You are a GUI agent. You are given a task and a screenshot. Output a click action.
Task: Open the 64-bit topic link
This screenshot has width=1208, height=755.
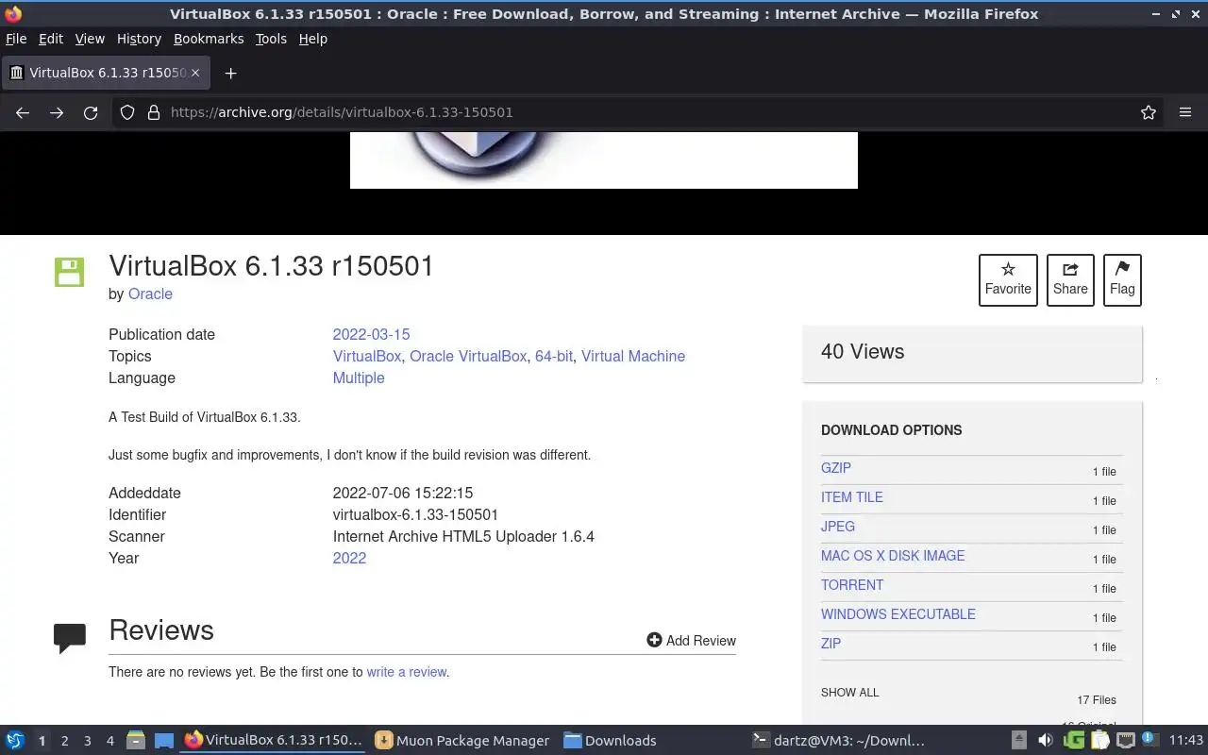tap(554, 356)
